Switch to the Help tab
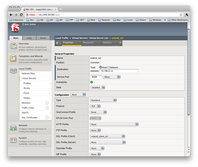The height and width of the screenshot is (167, 198). point(29,38)
